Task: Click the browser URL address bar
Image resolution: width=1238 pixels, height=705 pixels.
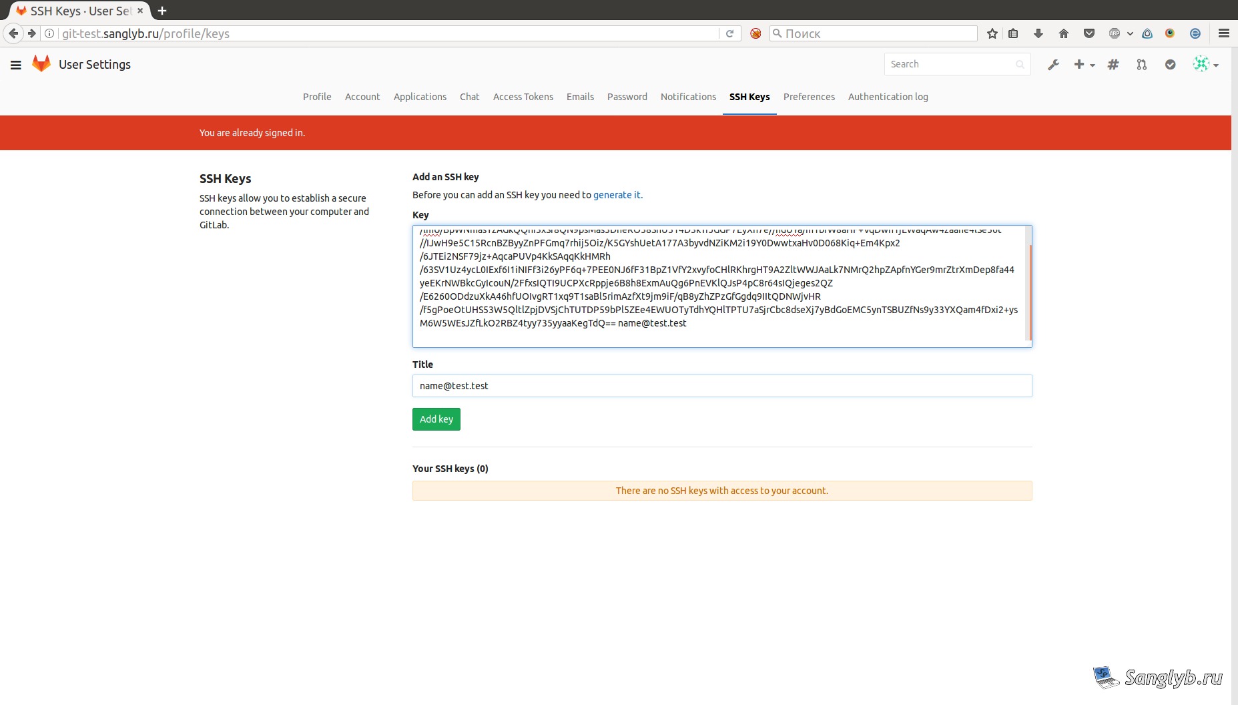Action: [x=389, y=33]
